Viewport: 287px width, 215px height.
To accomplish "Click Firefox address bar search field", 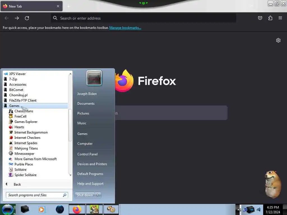I will tap(143, 18).
